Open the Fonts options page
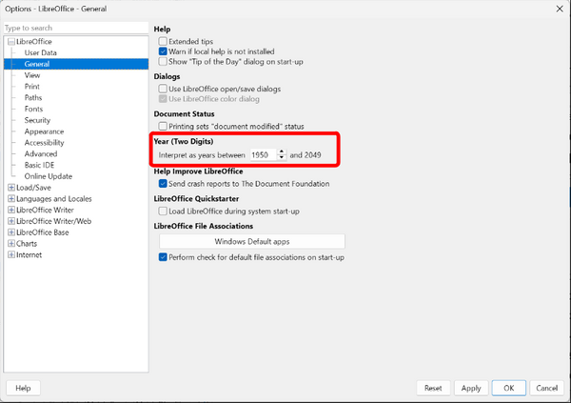The image size is (571, 403). coord(33,109)
